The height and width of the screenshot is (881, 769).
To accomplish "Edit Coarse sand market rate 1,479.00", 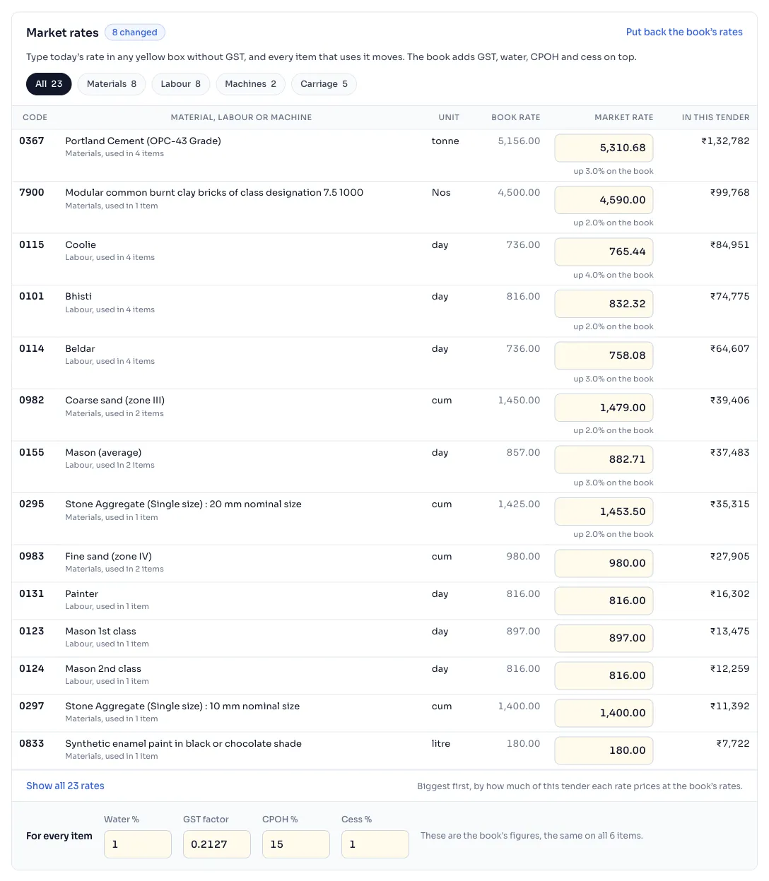I will (604, 408).
